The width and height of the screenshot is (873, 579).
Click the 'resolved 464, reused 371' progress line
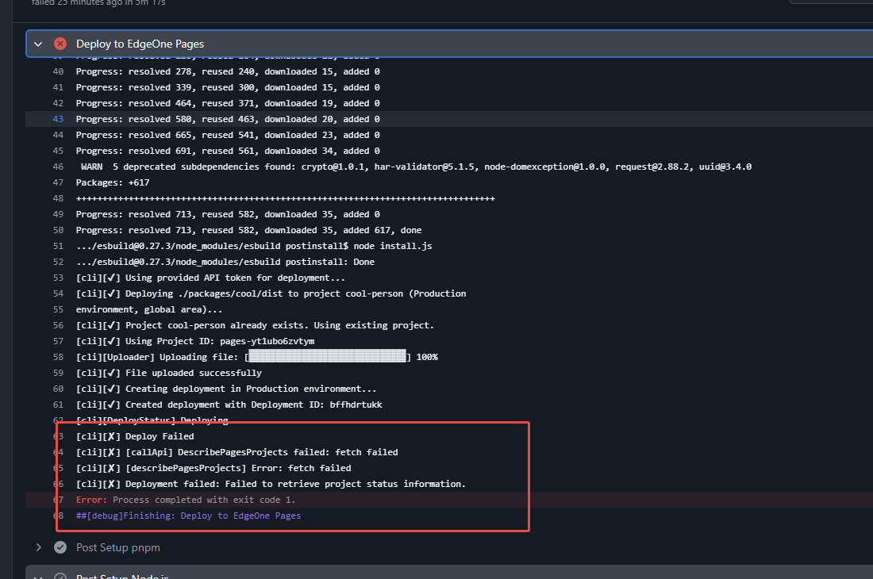228,103
